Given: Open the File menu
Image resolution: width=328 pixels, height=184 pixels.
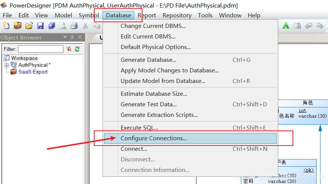Looking at the screenshot, I should click(7, 15).
